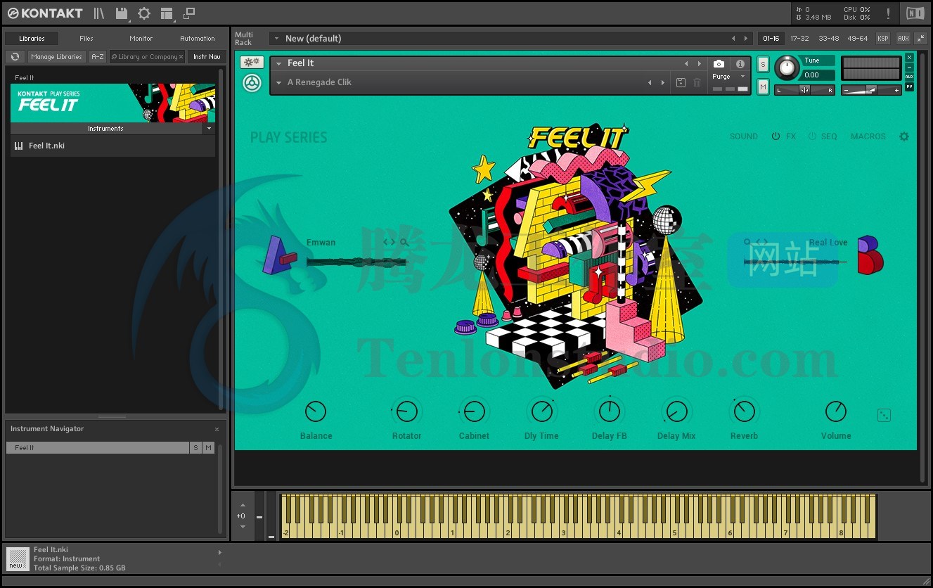The image size is (933, 588).
Task: Open the Feel It instrument name dropdown arrow
Action: 278,63
